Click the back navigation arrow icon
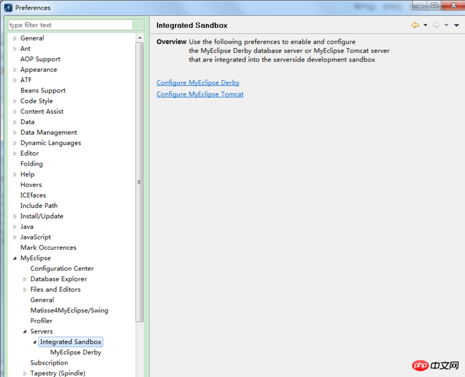Viewport: 465px width, 377px height. 415,25
